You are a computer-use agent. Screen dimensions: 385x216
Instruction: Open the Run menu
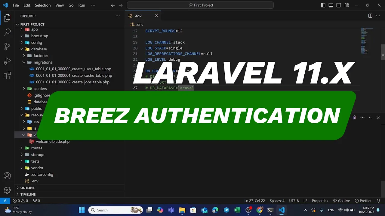(82, 5)
